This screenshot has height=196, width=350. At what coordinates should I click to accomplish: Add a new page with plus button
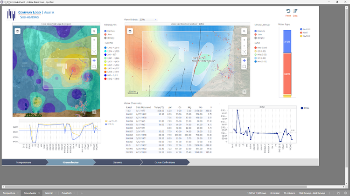82,193
